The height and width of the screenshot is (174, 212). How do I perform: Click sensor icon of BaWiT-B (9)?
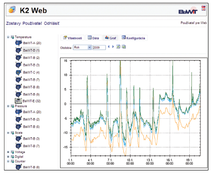pos(19,94)
